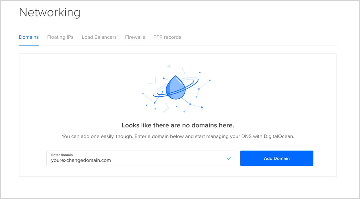The width and height of the screenshot is (360, 199).
Task: Open the Load Balancers tab
Action: click(x=99, y=37)
